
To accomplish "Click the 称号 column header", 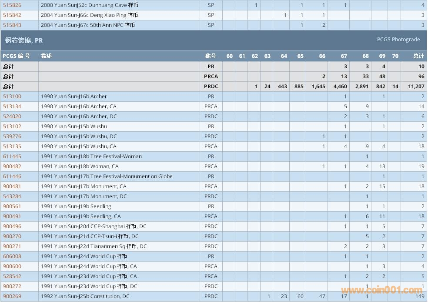I will click(211, 56).
